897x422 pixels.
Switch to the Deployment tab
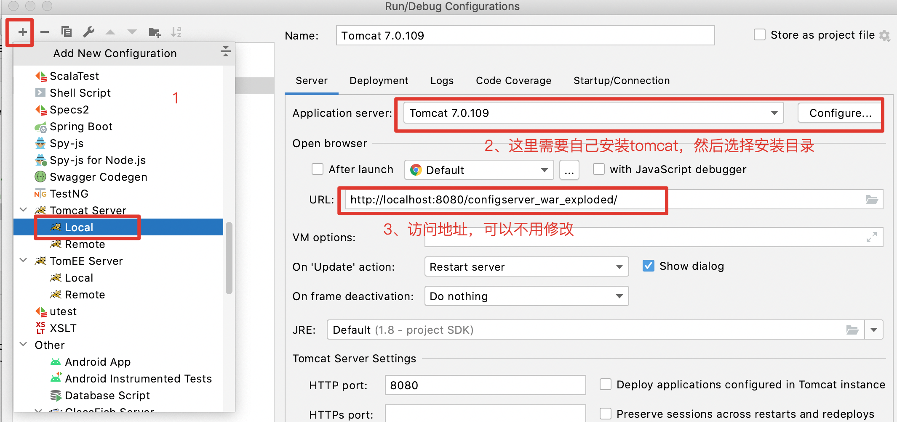coord(379,81)
